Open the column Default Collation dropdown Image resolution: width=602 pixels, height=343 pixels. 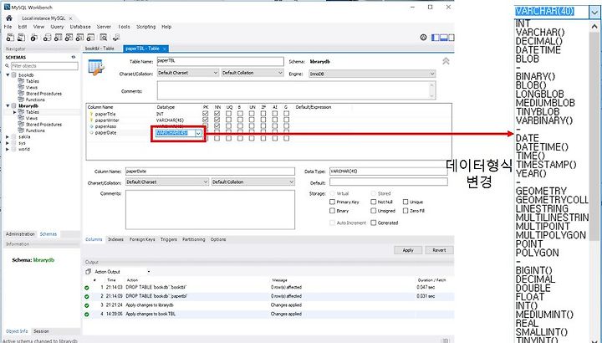pyautogui.click(x=253, y=182)
